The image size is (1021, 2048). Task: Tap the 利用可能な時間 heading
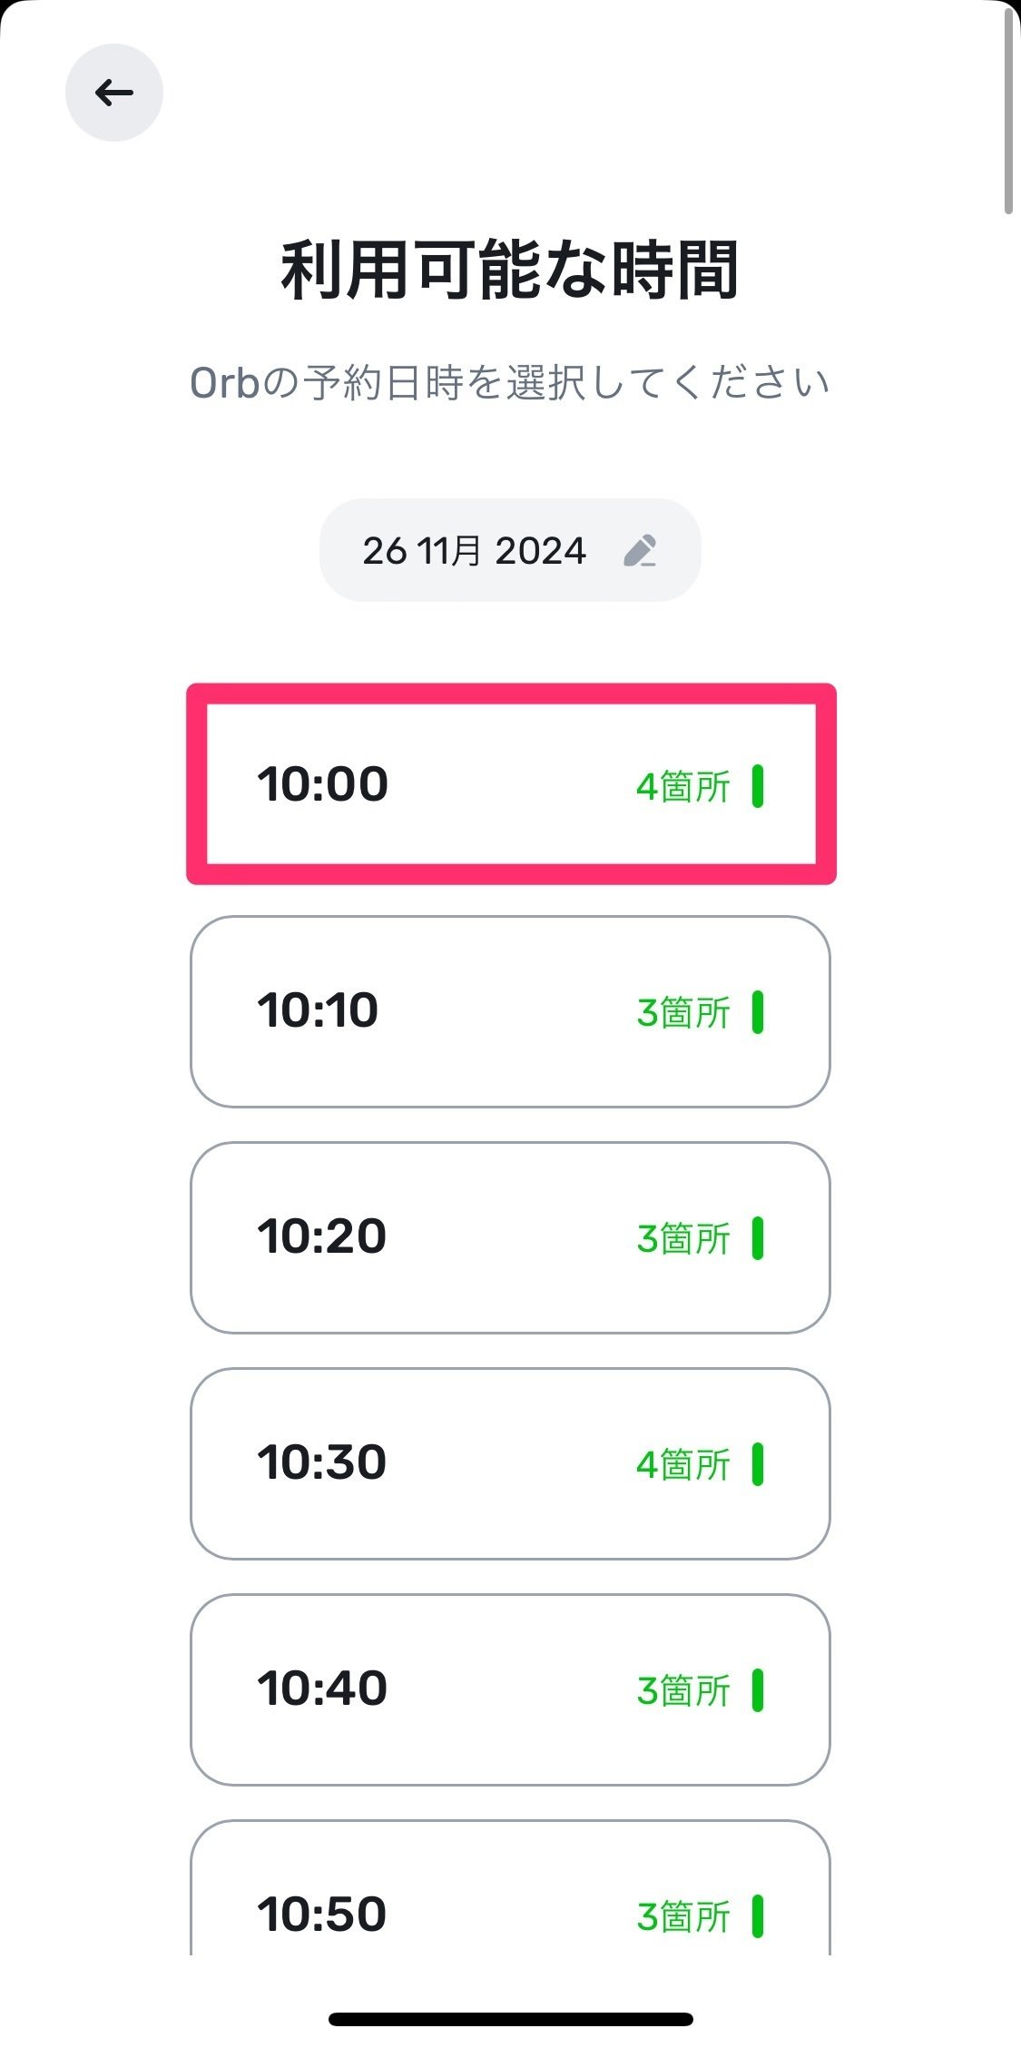(x=510, y=269)
